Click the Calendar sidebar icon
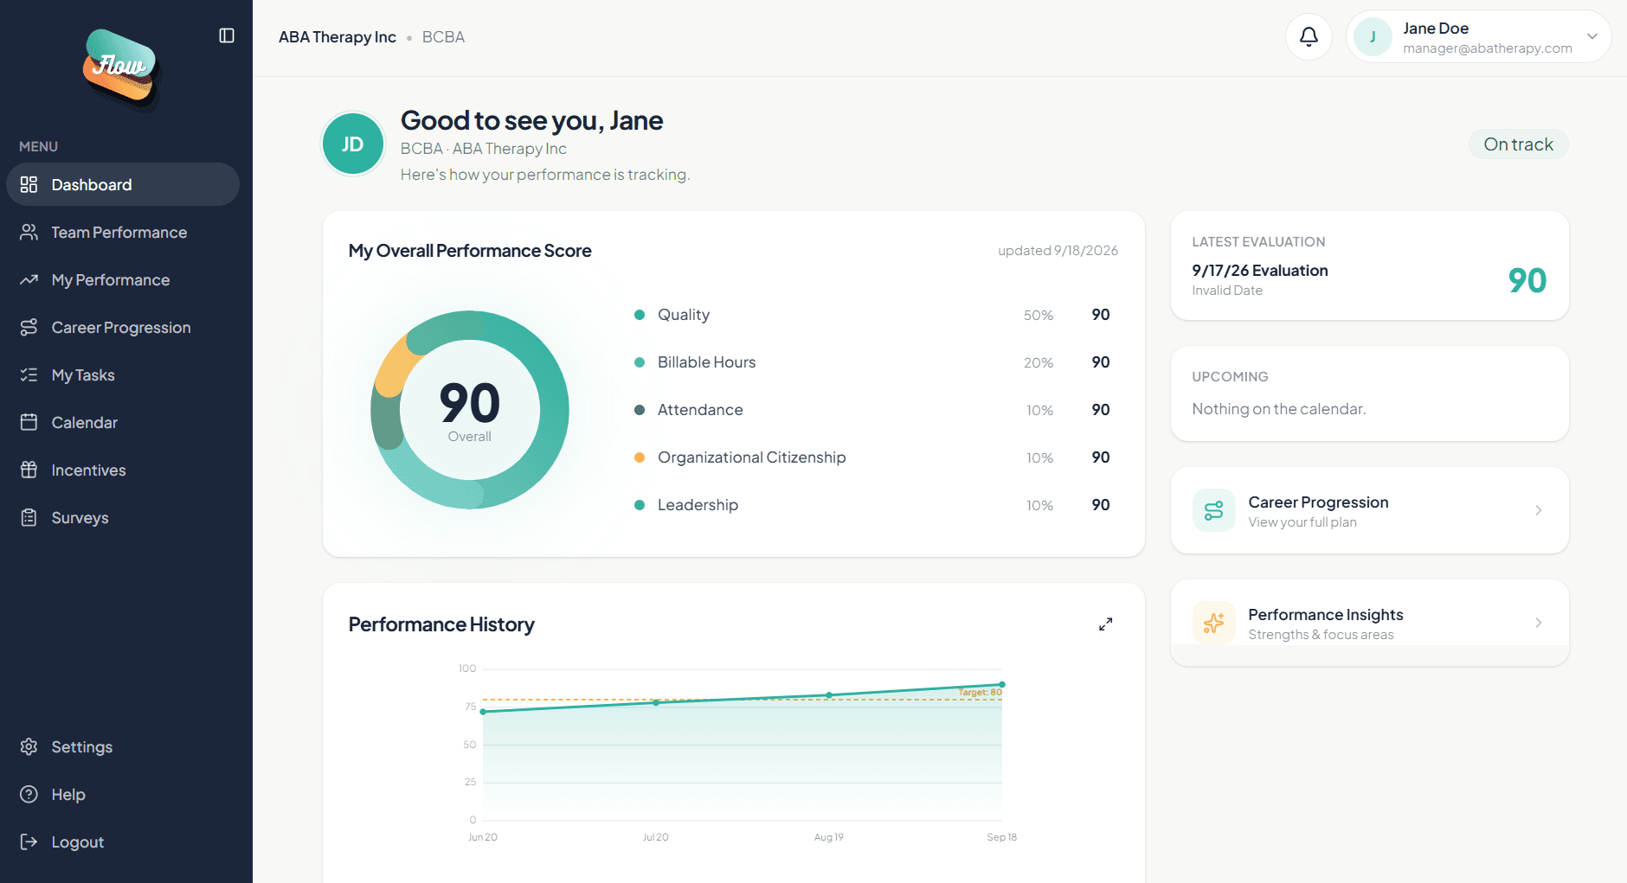 coord(29,422)
